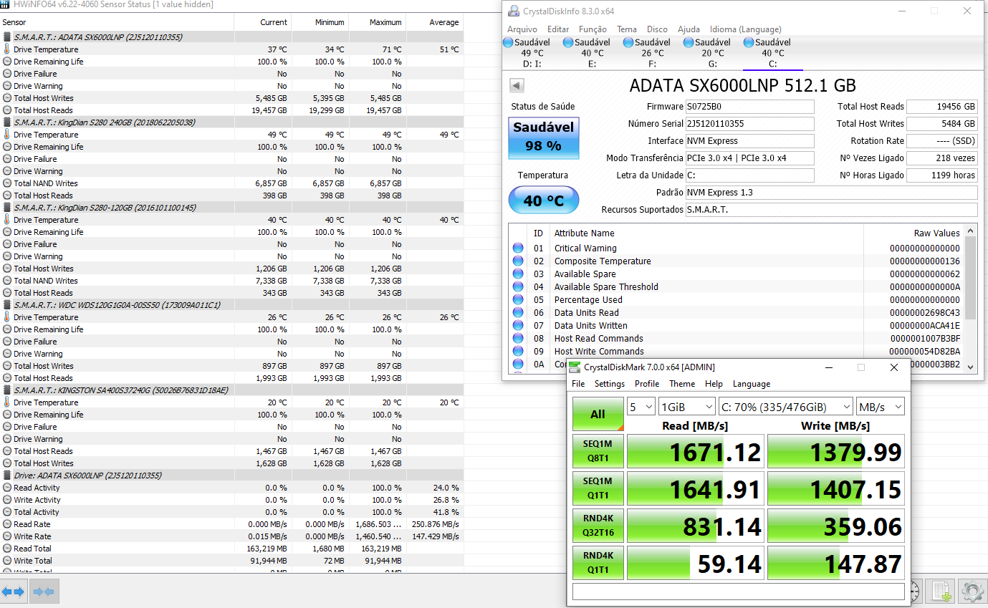Click the HWiNFO expand-columns arrows icon
988x608 pixels.
point(14,592)
